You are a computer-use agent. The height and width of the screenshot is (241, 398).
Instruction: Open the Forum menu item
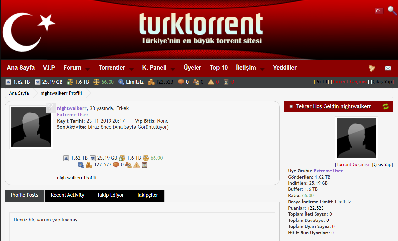coord(72,68)
